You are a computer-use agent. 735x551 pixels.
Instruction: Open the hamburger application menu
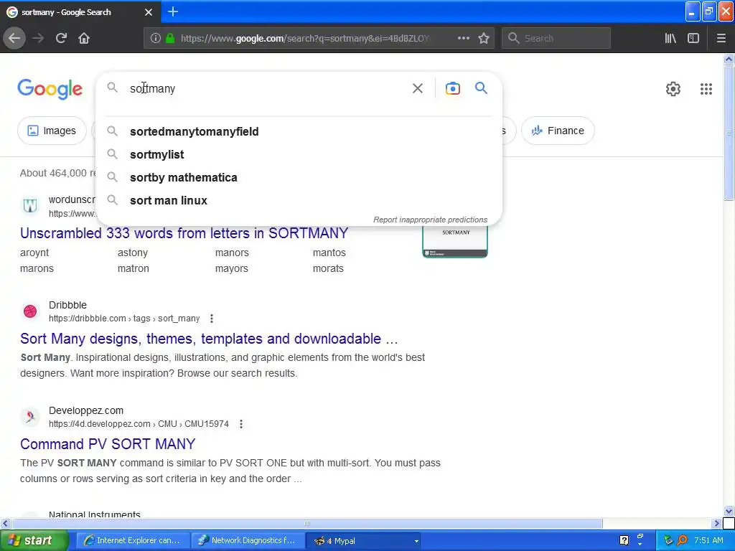(x=721, y=38)
